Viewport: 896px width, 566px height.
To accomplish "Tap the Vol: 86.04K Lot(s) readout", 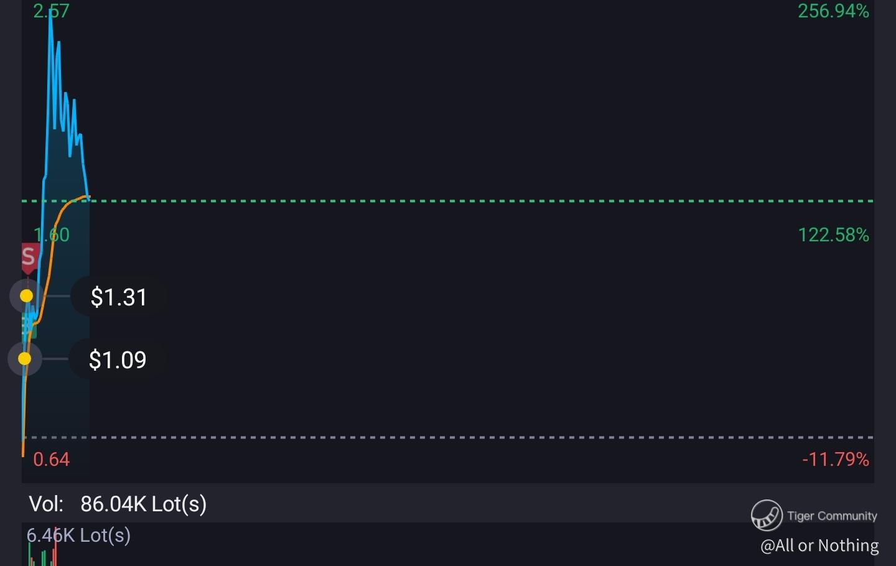I will click(x=118, y=503).
